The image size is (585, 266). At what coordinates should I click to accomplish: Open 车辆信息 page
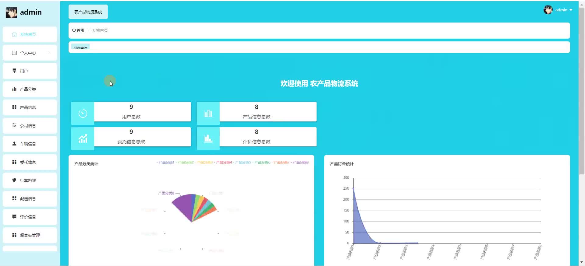click(30, 144)
